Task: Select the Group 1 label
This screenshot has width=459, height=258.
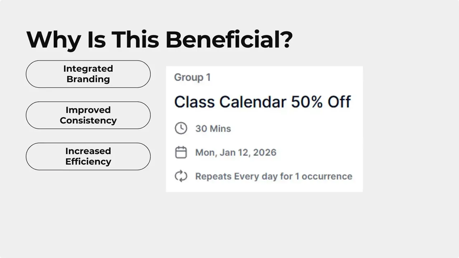Action: (x=192, y=77)
